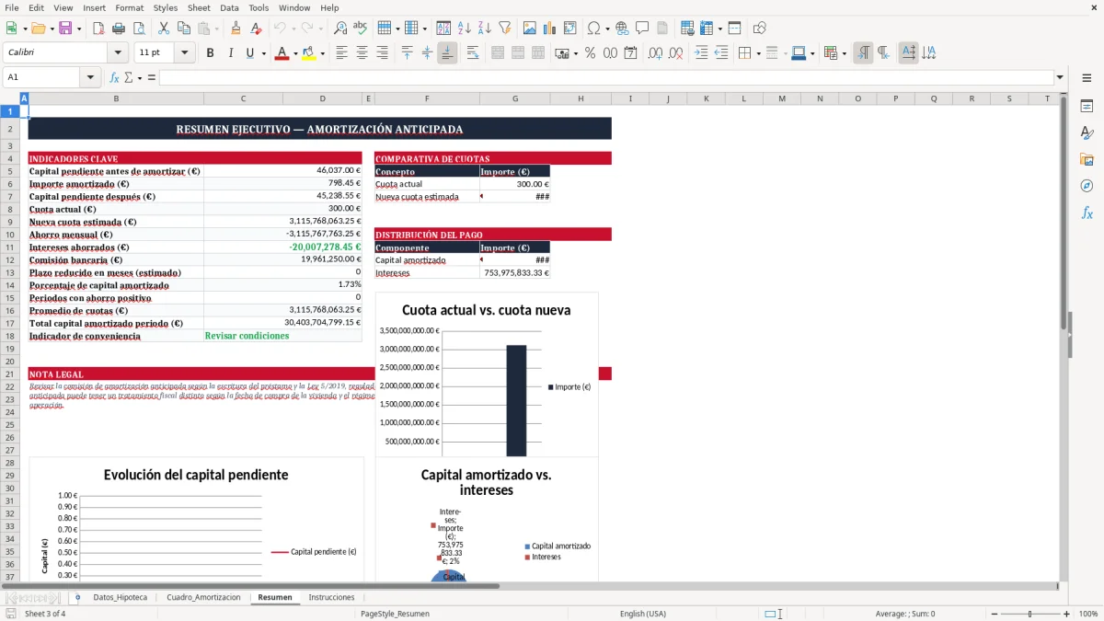The image size is (1104, 621).
Task: Expand the Formula Bar arrow
Action: coord(1060,77)
